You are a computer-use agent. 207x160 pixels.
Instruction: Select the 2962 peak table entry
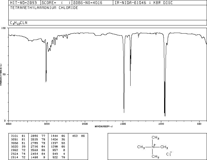click(x=18, y=150)
